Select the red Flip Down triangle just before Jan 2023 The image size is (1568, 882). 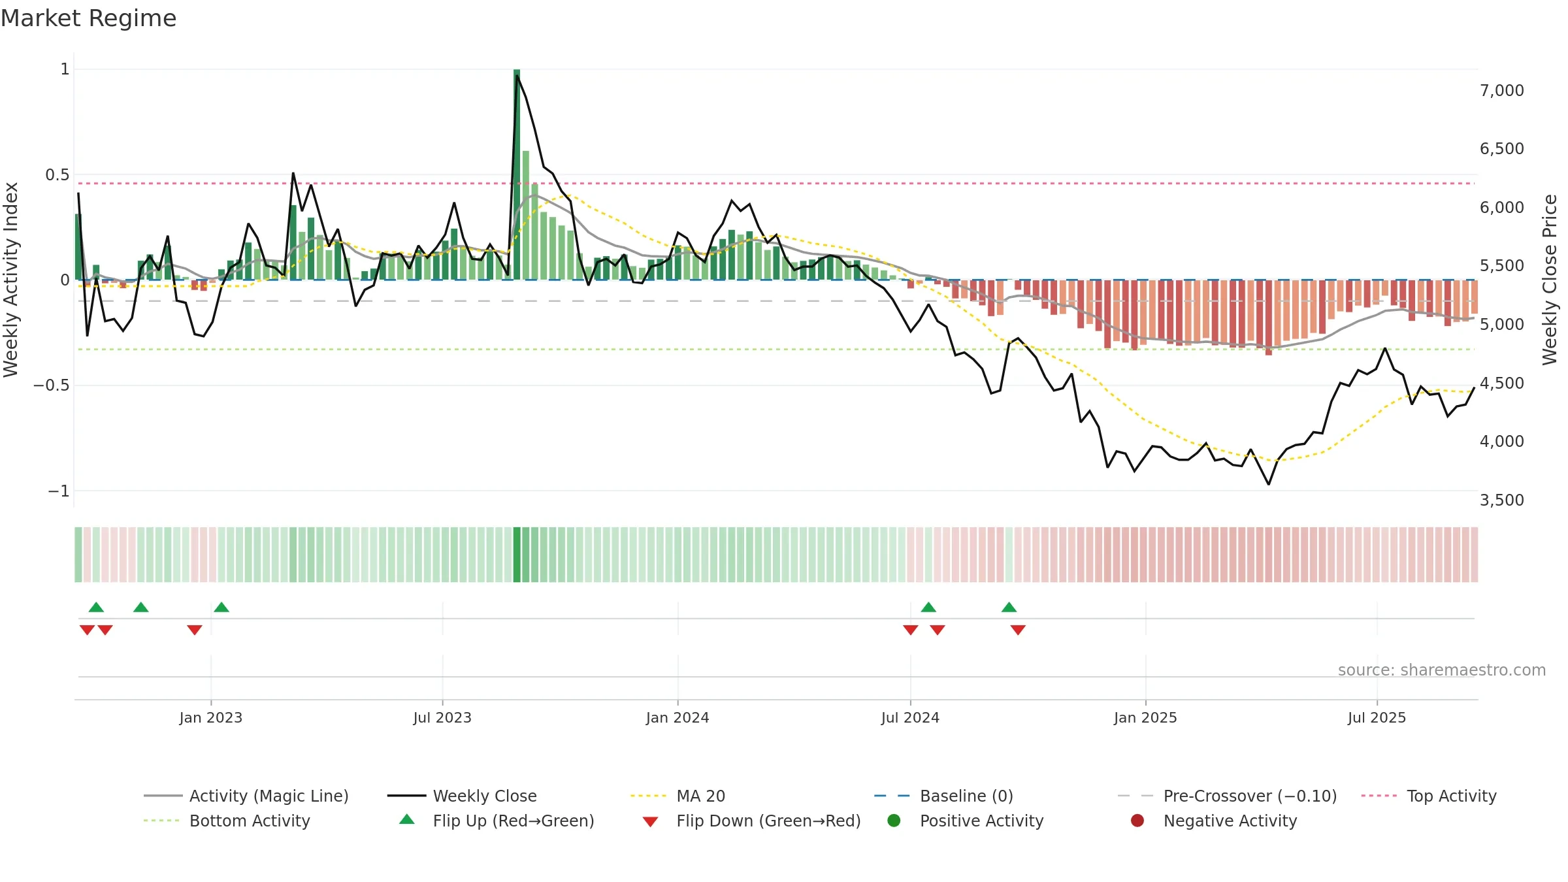click(195, 630)
